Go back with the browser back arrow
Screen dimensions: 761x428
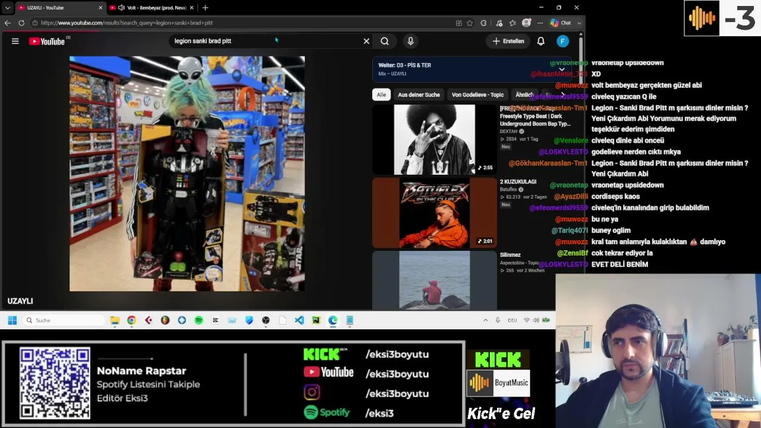click(7, 23)
